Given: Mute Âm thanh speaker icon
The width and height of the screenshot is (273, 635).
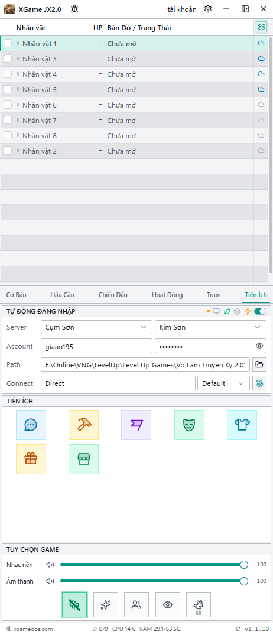Looking at the screenshot, I should (50, 581).
